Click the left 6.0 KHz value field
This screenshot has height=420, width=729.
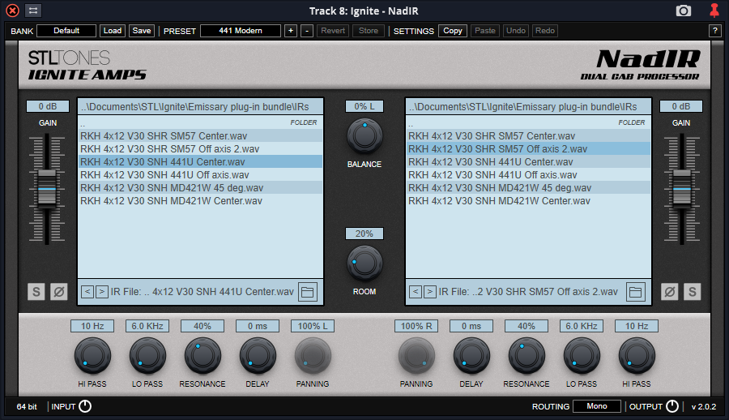(147, 327)
